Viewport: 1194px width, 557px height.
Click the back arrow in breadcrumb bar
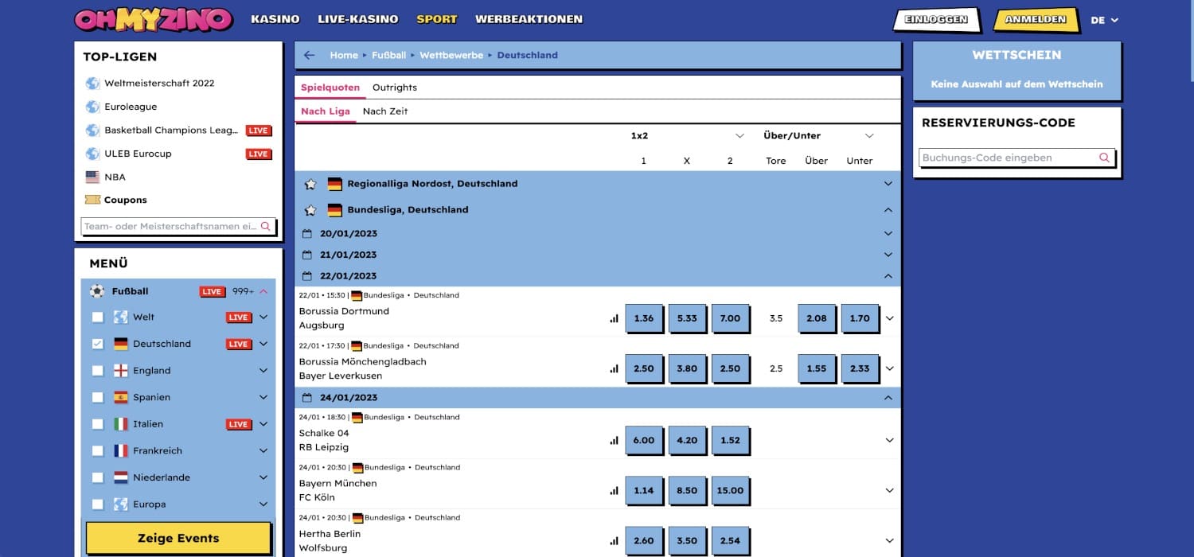[310, 55]
